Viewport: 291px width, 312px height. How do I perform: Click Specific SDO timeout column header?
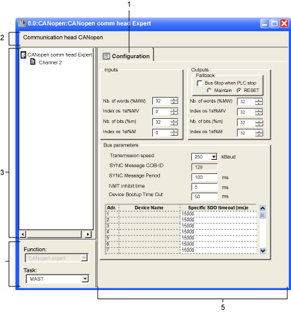tap(218, 207)
